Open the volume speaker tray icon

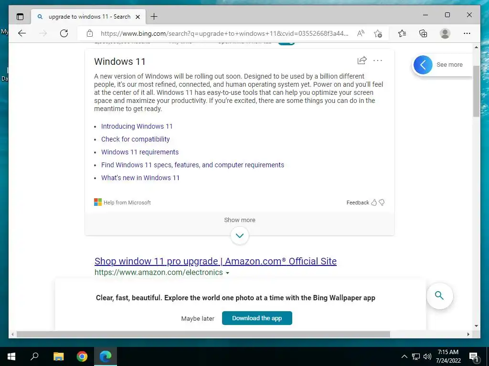pos(427,356)
